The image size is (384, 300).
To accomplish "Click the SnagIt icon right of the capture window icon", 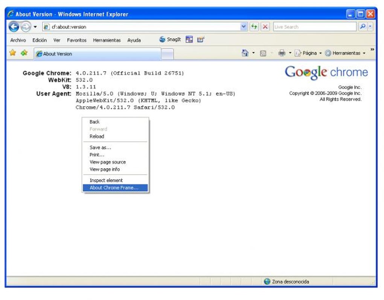I will tap(201, 39).
